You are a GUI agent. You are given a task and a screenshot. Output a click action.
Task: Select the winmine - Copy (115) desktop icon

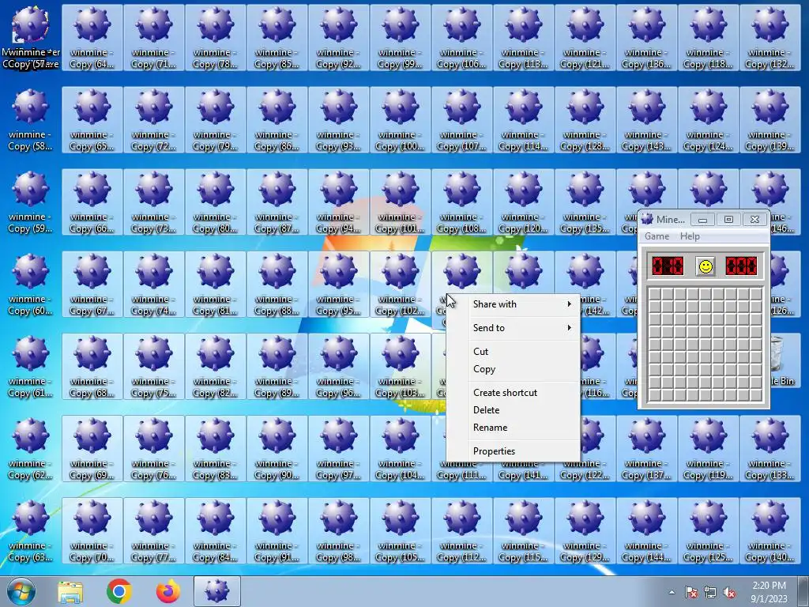524,530
